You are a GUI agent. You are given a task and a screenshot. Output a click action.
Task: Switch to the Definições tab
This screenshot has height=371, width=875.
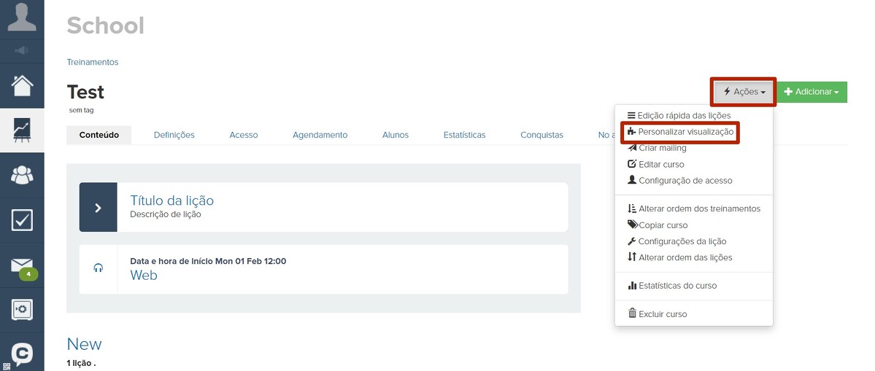174,135
